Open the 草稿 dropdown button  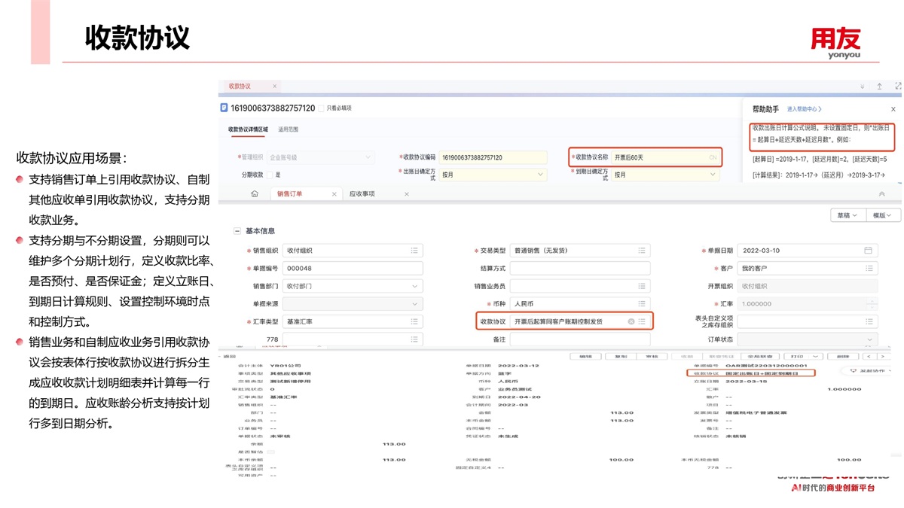point(846,215)
